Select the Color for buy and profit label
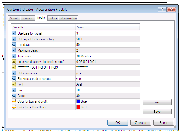 pos(32,101)
